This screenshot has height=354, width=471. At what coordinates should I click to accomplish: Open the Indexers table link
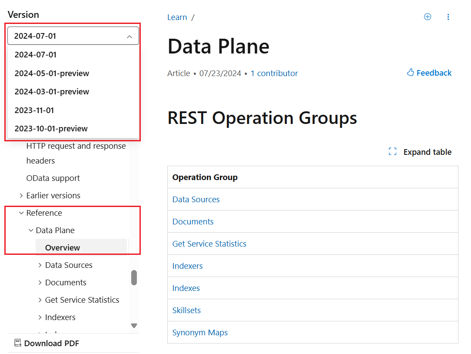tap(187, 266)
